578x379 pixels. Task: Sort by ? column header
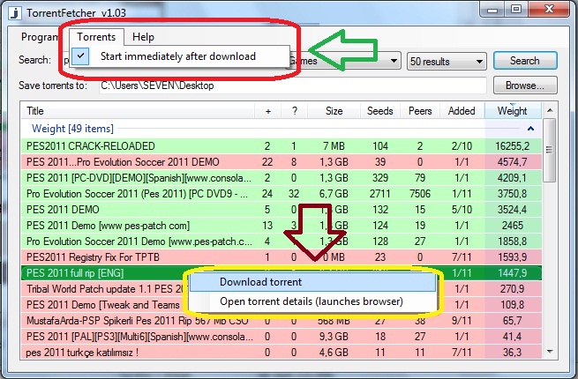click(294, 111)
